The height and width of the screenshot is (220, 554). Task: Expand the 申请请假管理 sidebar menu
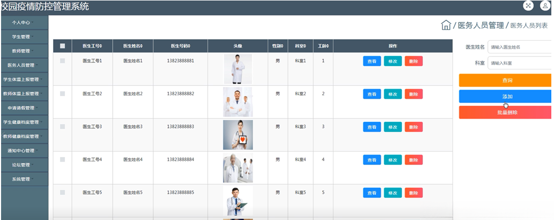coord(24,108)
